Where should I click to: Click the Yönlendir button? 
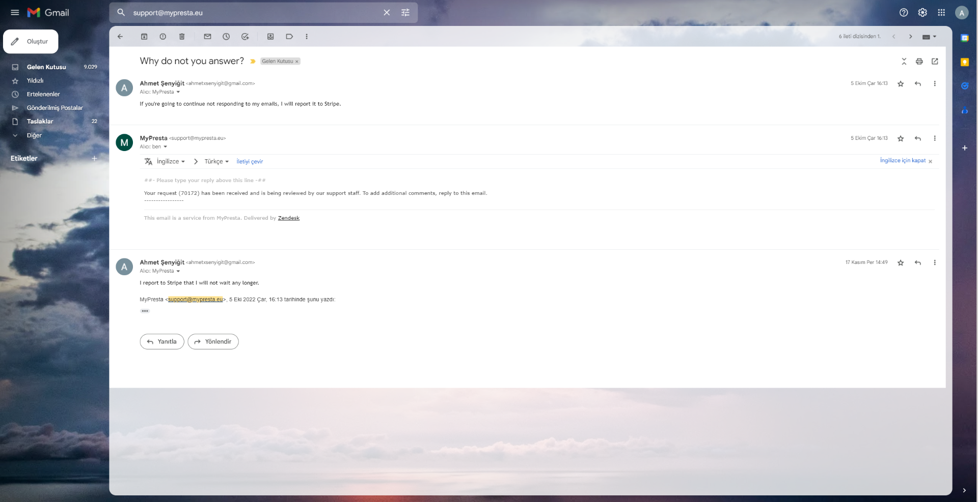pos(213,342)
